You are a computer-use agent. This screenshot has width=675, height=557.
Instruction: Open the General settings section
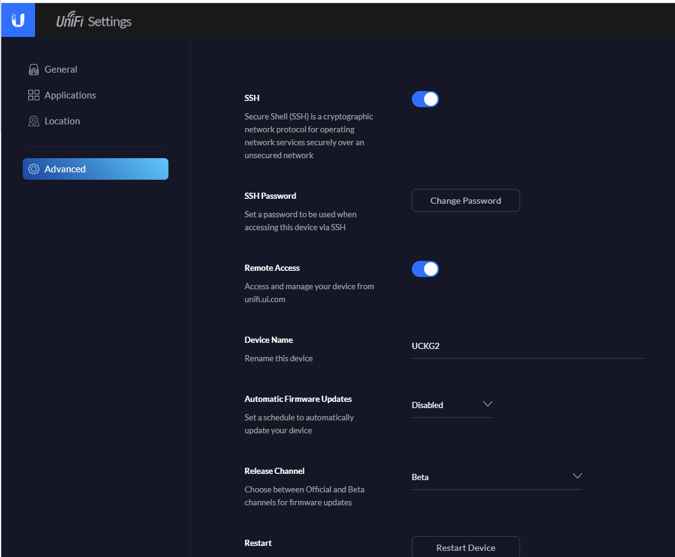pyautogui.click(x=61, y=70)
